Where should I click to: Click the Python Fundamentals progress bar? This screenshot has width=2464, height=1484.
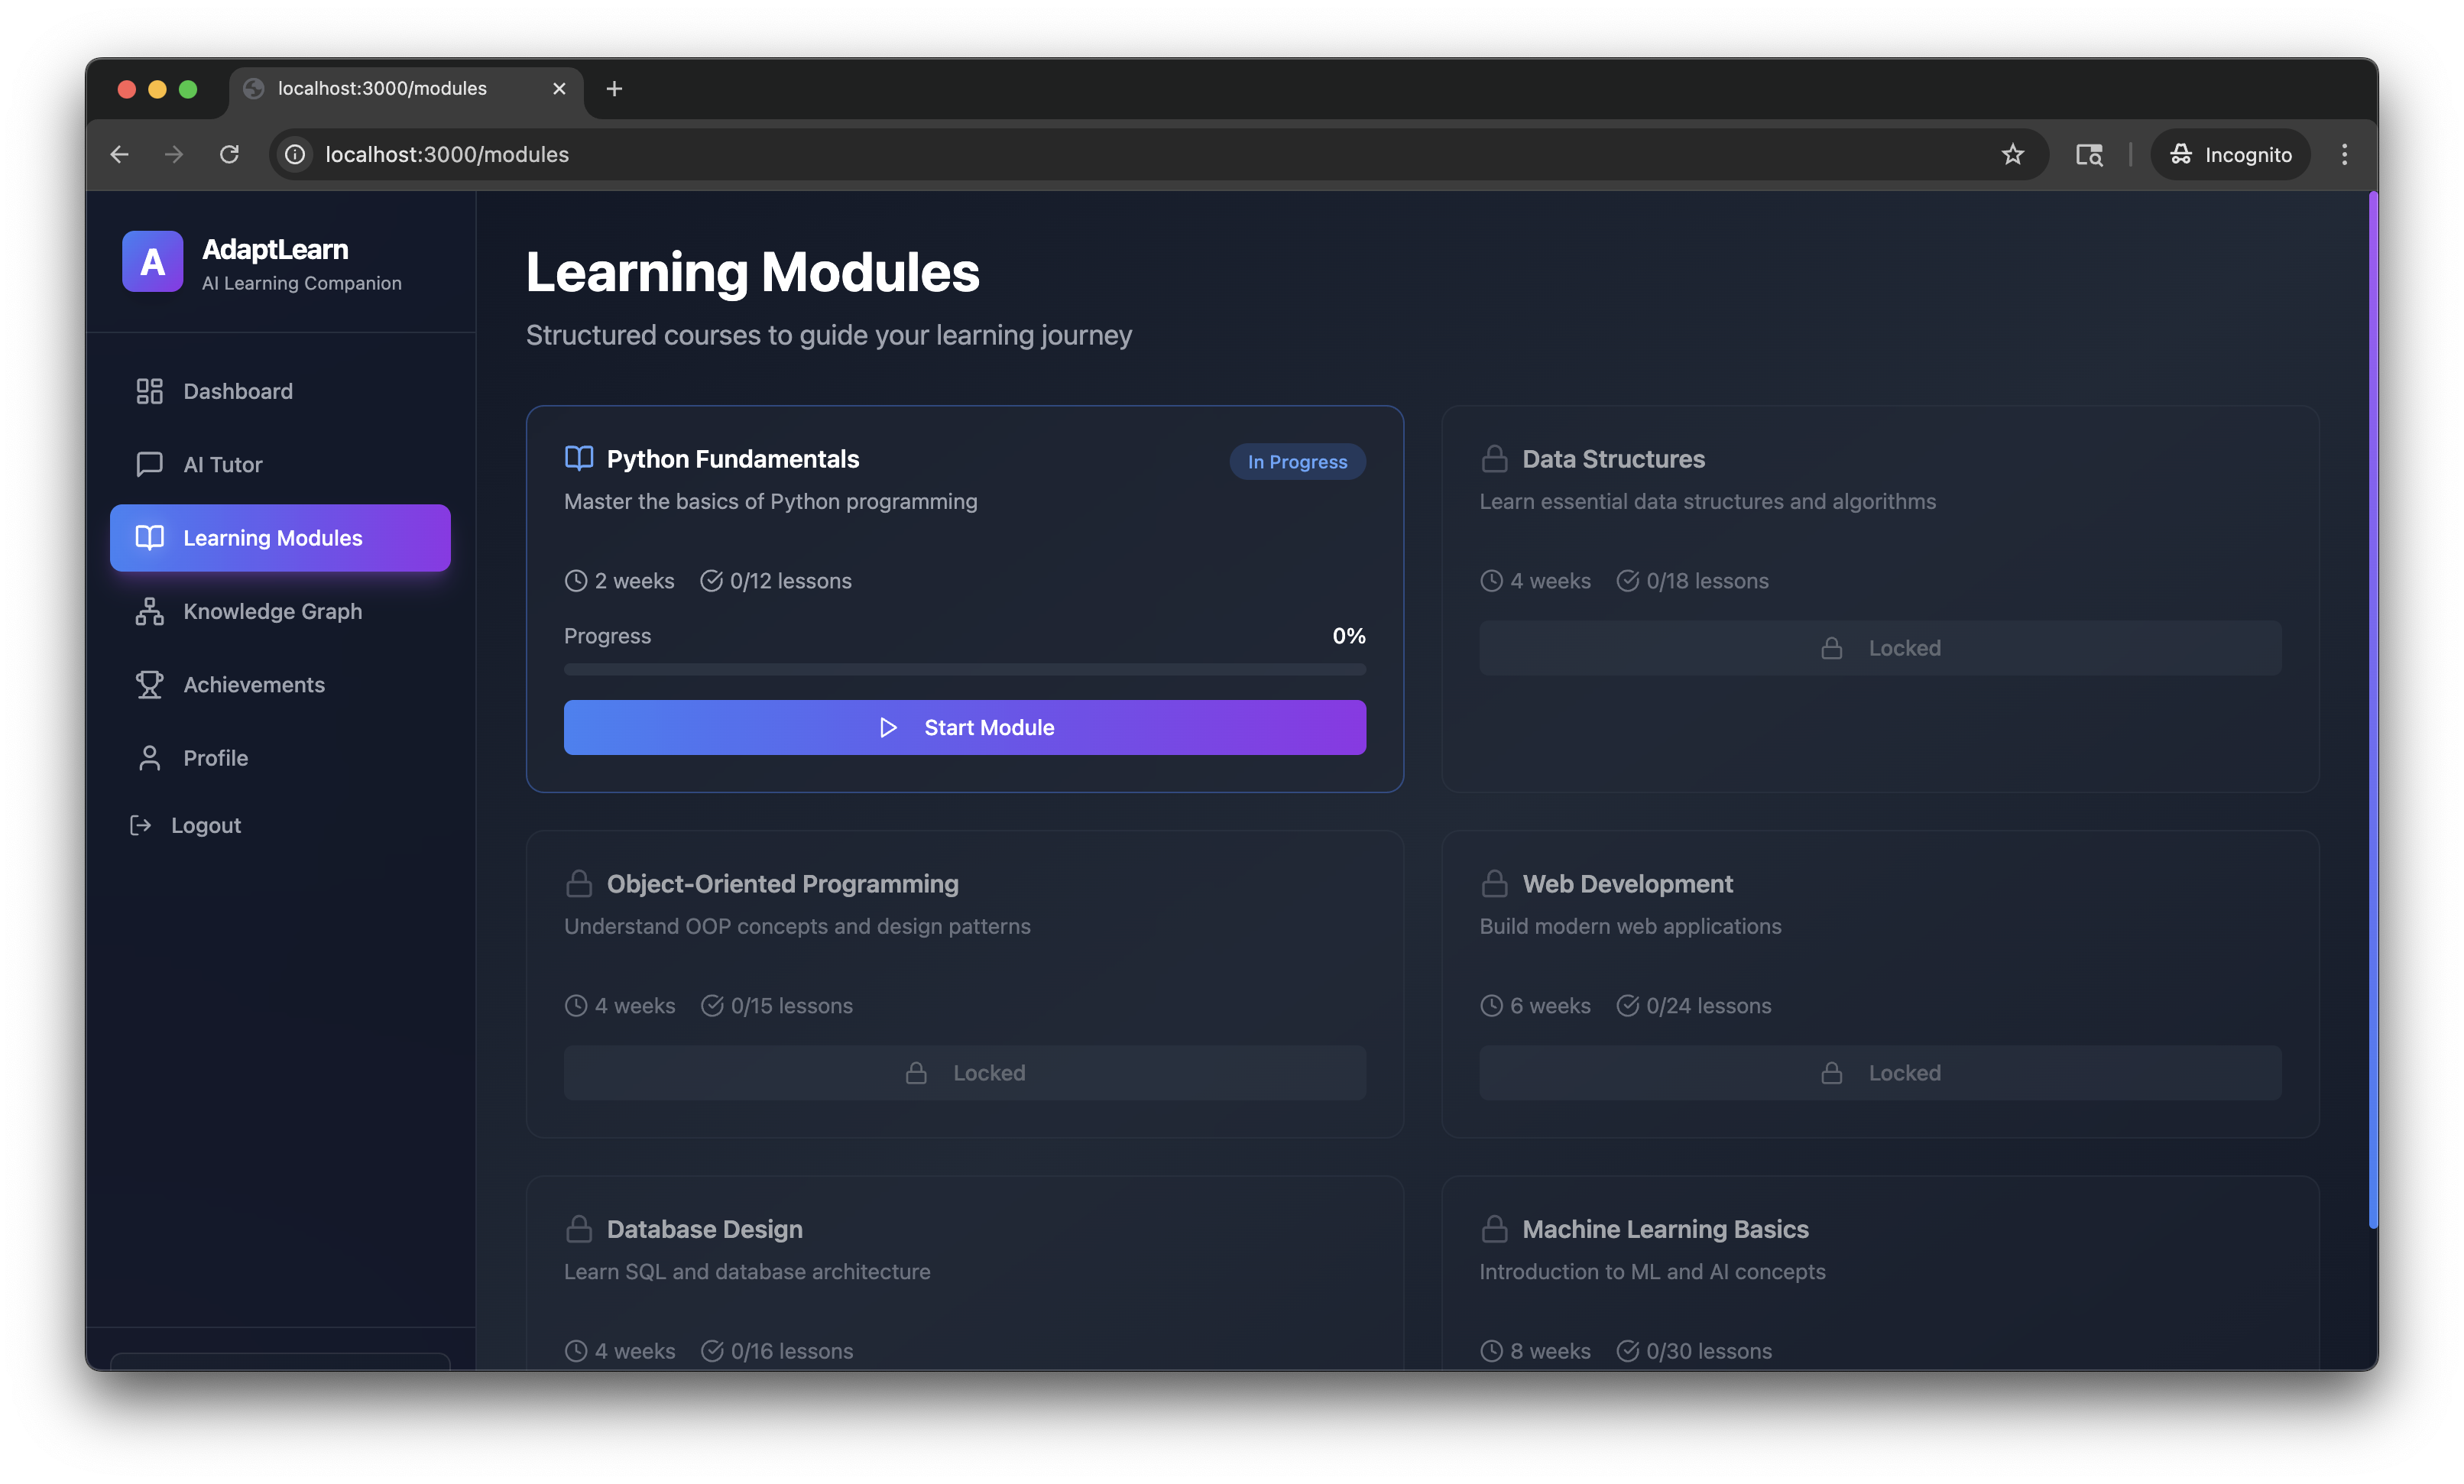[964, 669]
